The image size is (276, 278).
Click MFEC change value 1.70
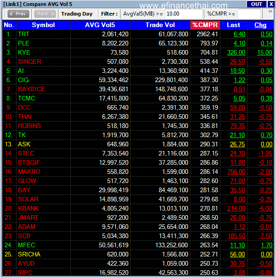(267, 245)
